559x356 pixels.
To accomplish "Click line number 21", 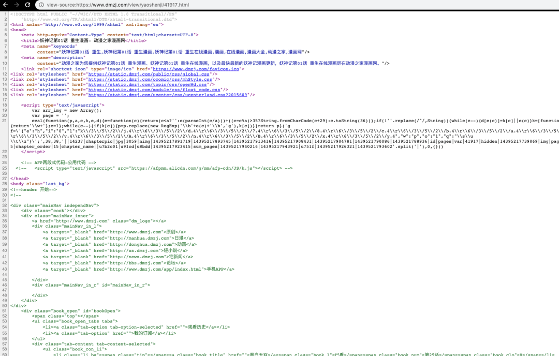I will pyautogui.click(x=5, y=121).
